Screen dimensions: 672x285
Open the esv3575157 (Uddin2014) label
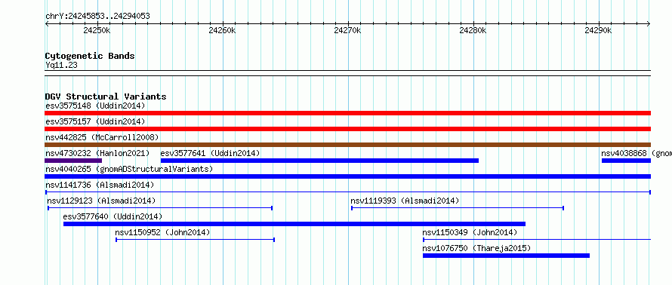[x=95, y=121]
